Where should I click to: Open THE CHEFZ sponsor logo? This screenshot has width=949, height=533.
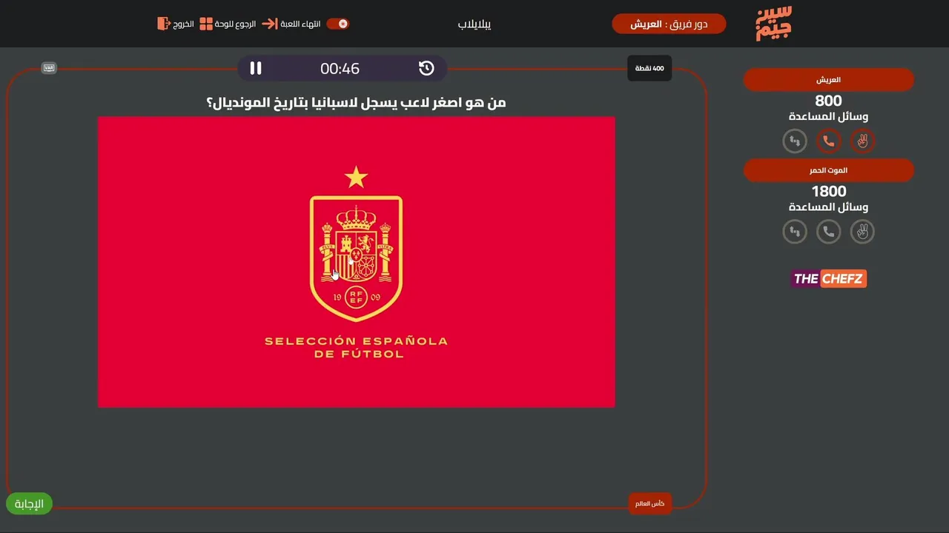pyautogui.click(x=829, y=278)
